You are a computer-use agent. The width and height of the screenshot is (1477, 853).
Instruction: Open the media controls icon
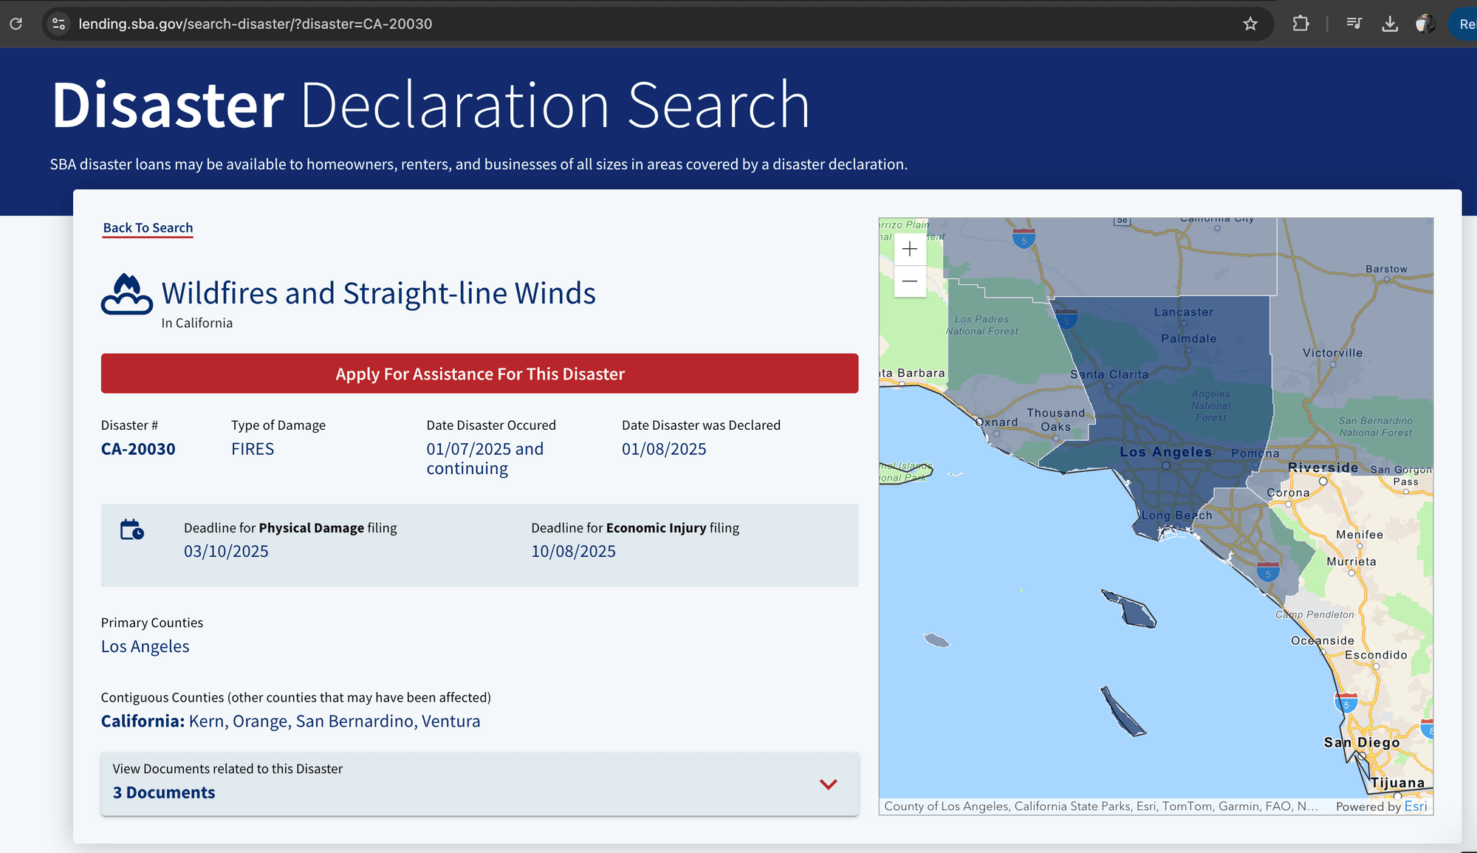[1354, 24]
